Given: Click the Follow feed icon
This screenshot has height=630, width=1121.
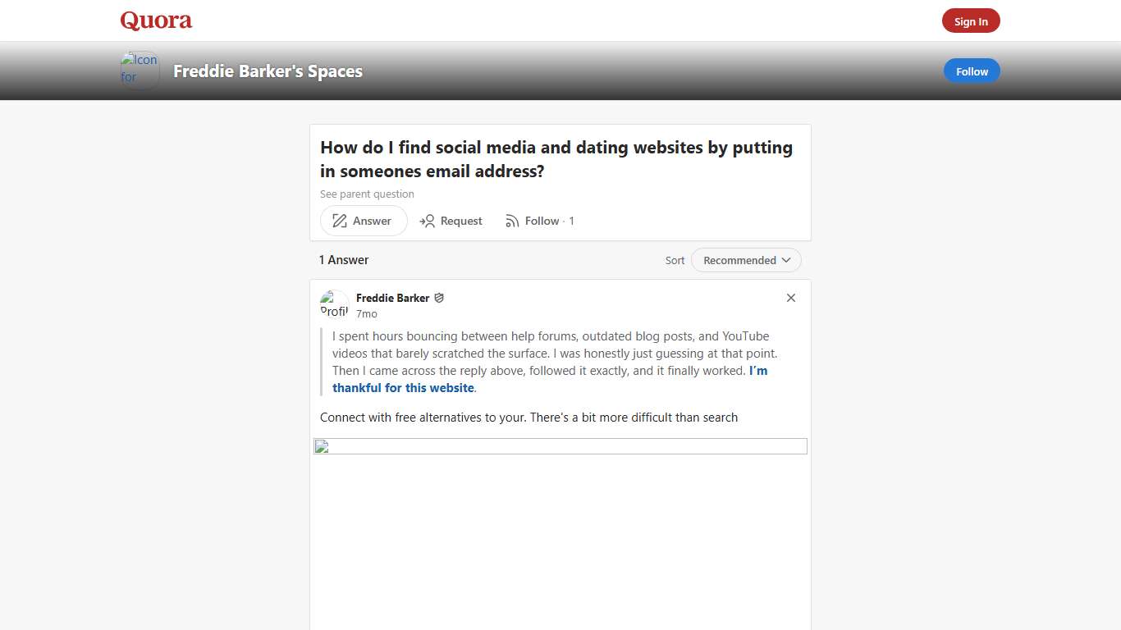Looking at the screenshot, I should point(511,220).
